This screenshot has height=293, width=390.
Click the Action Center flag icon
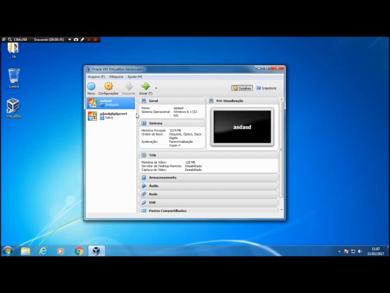[x=346, y=251]
